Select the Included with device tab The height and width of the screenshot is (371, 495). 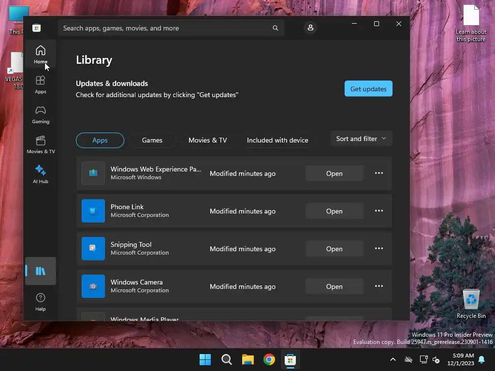pos(277,140)
